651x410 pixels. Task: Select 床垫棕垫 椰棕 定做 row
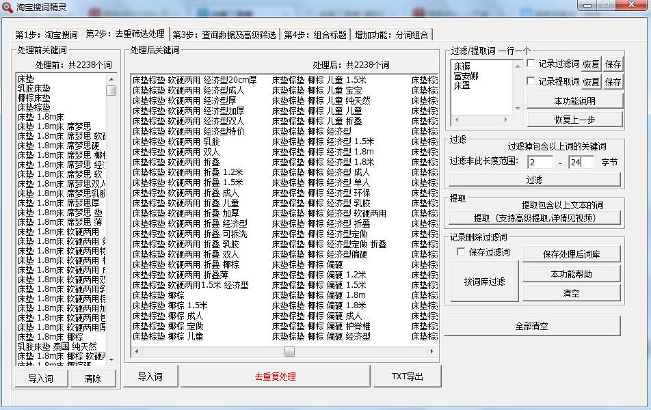[x=168, y=326]
